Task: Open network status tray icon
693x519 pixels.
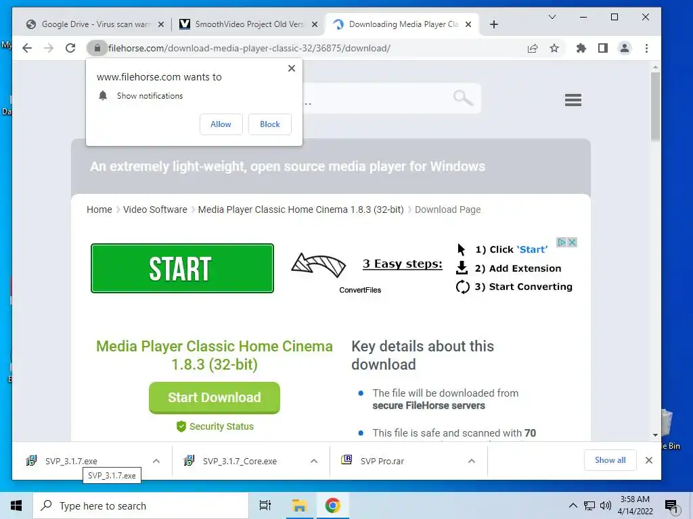Action: tap(589, 505)
